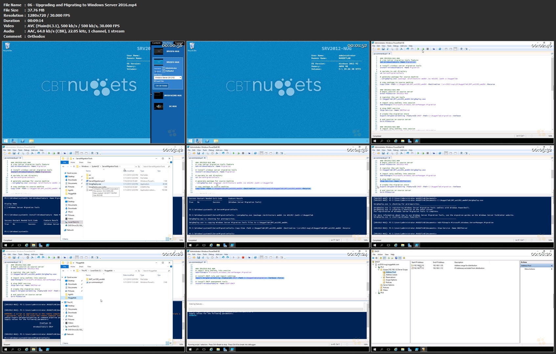Select Address Leases in the DHCP tree
This screenshot has width=556, height=354.
tap(391, 275)
